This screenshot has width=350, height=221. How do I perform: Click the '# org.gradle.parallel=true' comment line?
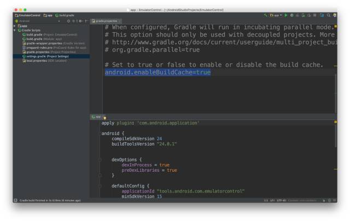152,50
